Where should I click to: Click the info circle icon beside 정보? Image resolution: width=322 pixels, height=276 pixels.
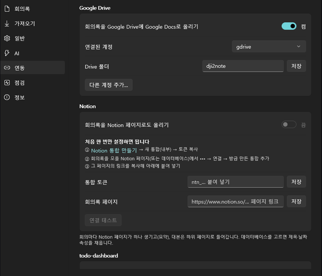tap(7, 97)
